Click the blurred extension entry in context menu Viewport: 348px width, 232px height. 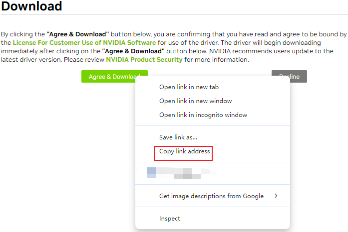point(213,173)
